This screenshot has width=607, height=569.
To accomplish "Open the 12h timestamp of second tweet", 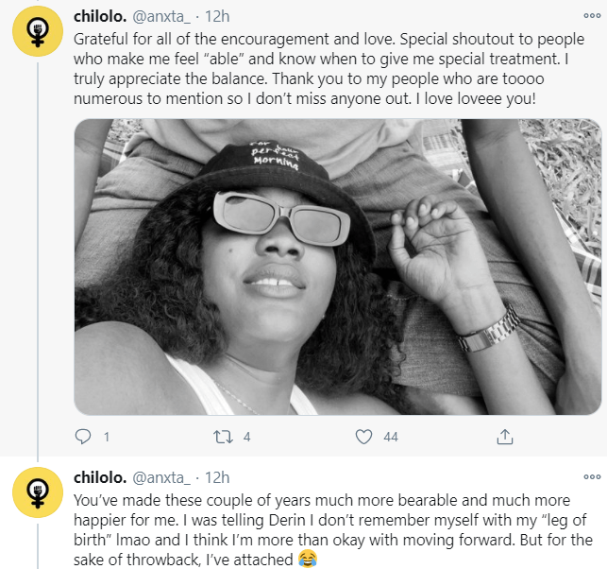I will click(x=217, y=478).
